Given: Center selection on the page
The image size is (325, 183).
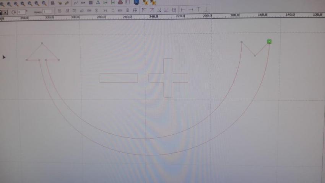Looking at the screenshot, I should point(174,10).
